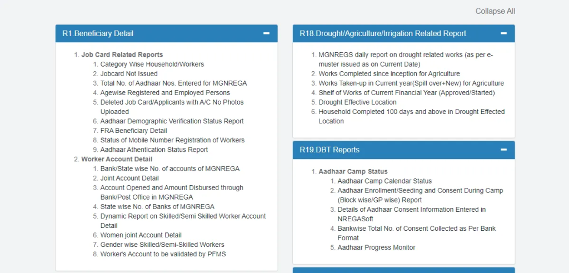Click the R18.Drought/Agriculture/Irrigation Related Report header
Viewport: 569px width, 273px height.
coord(403,33)
